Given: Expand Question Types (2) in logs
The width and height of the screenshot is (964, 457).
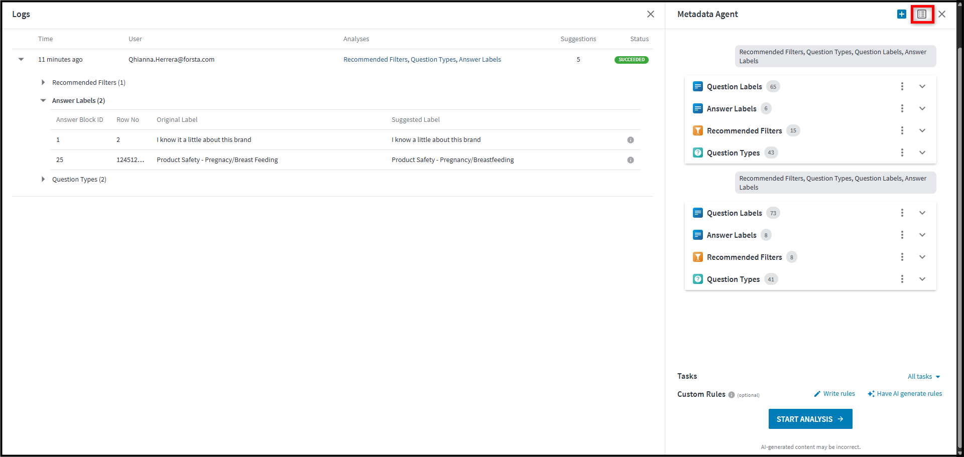Looking at the screenshot, I should 43,179.
